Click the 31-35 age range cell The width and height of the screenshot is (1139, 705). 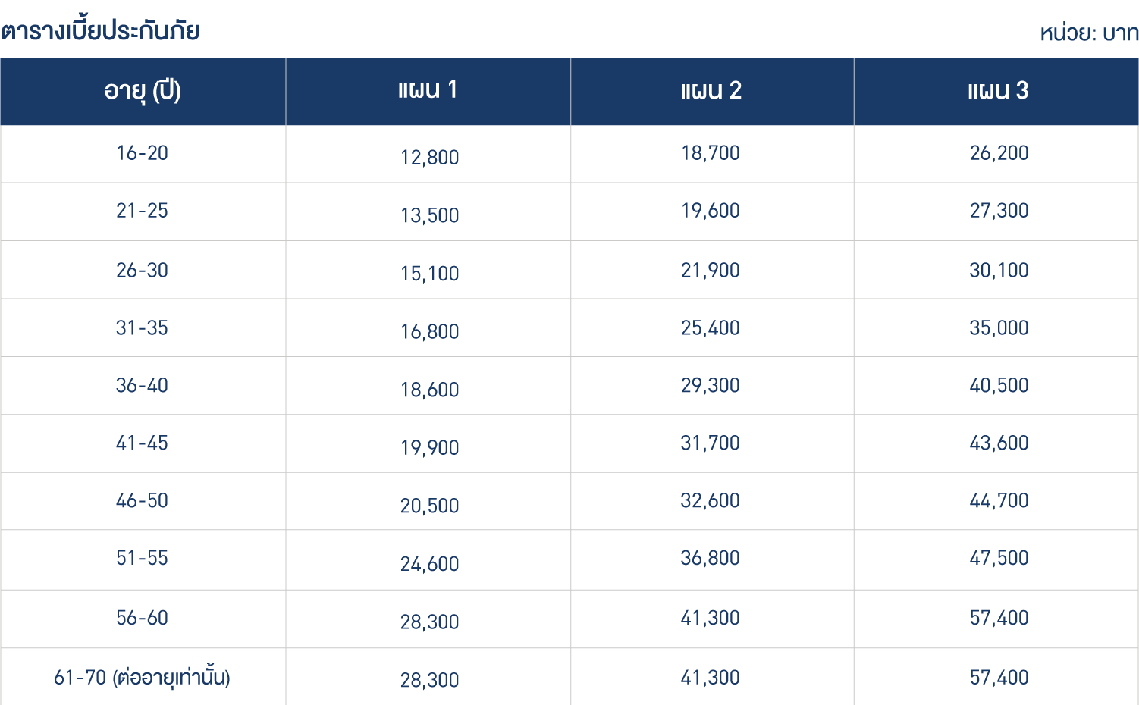point(143,328)
